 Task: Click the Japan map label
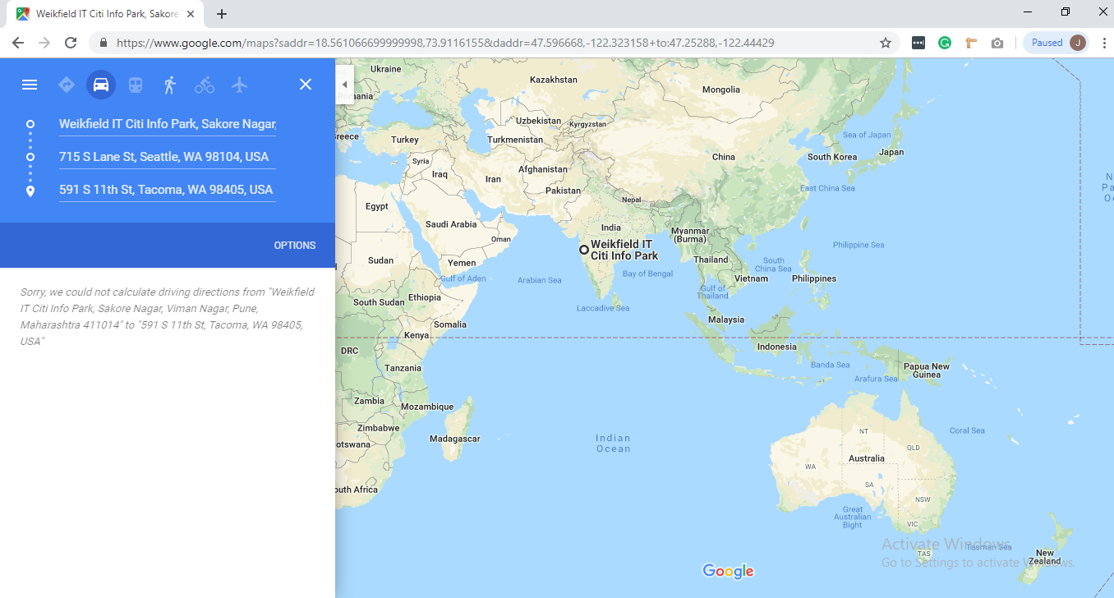(891, 152)
